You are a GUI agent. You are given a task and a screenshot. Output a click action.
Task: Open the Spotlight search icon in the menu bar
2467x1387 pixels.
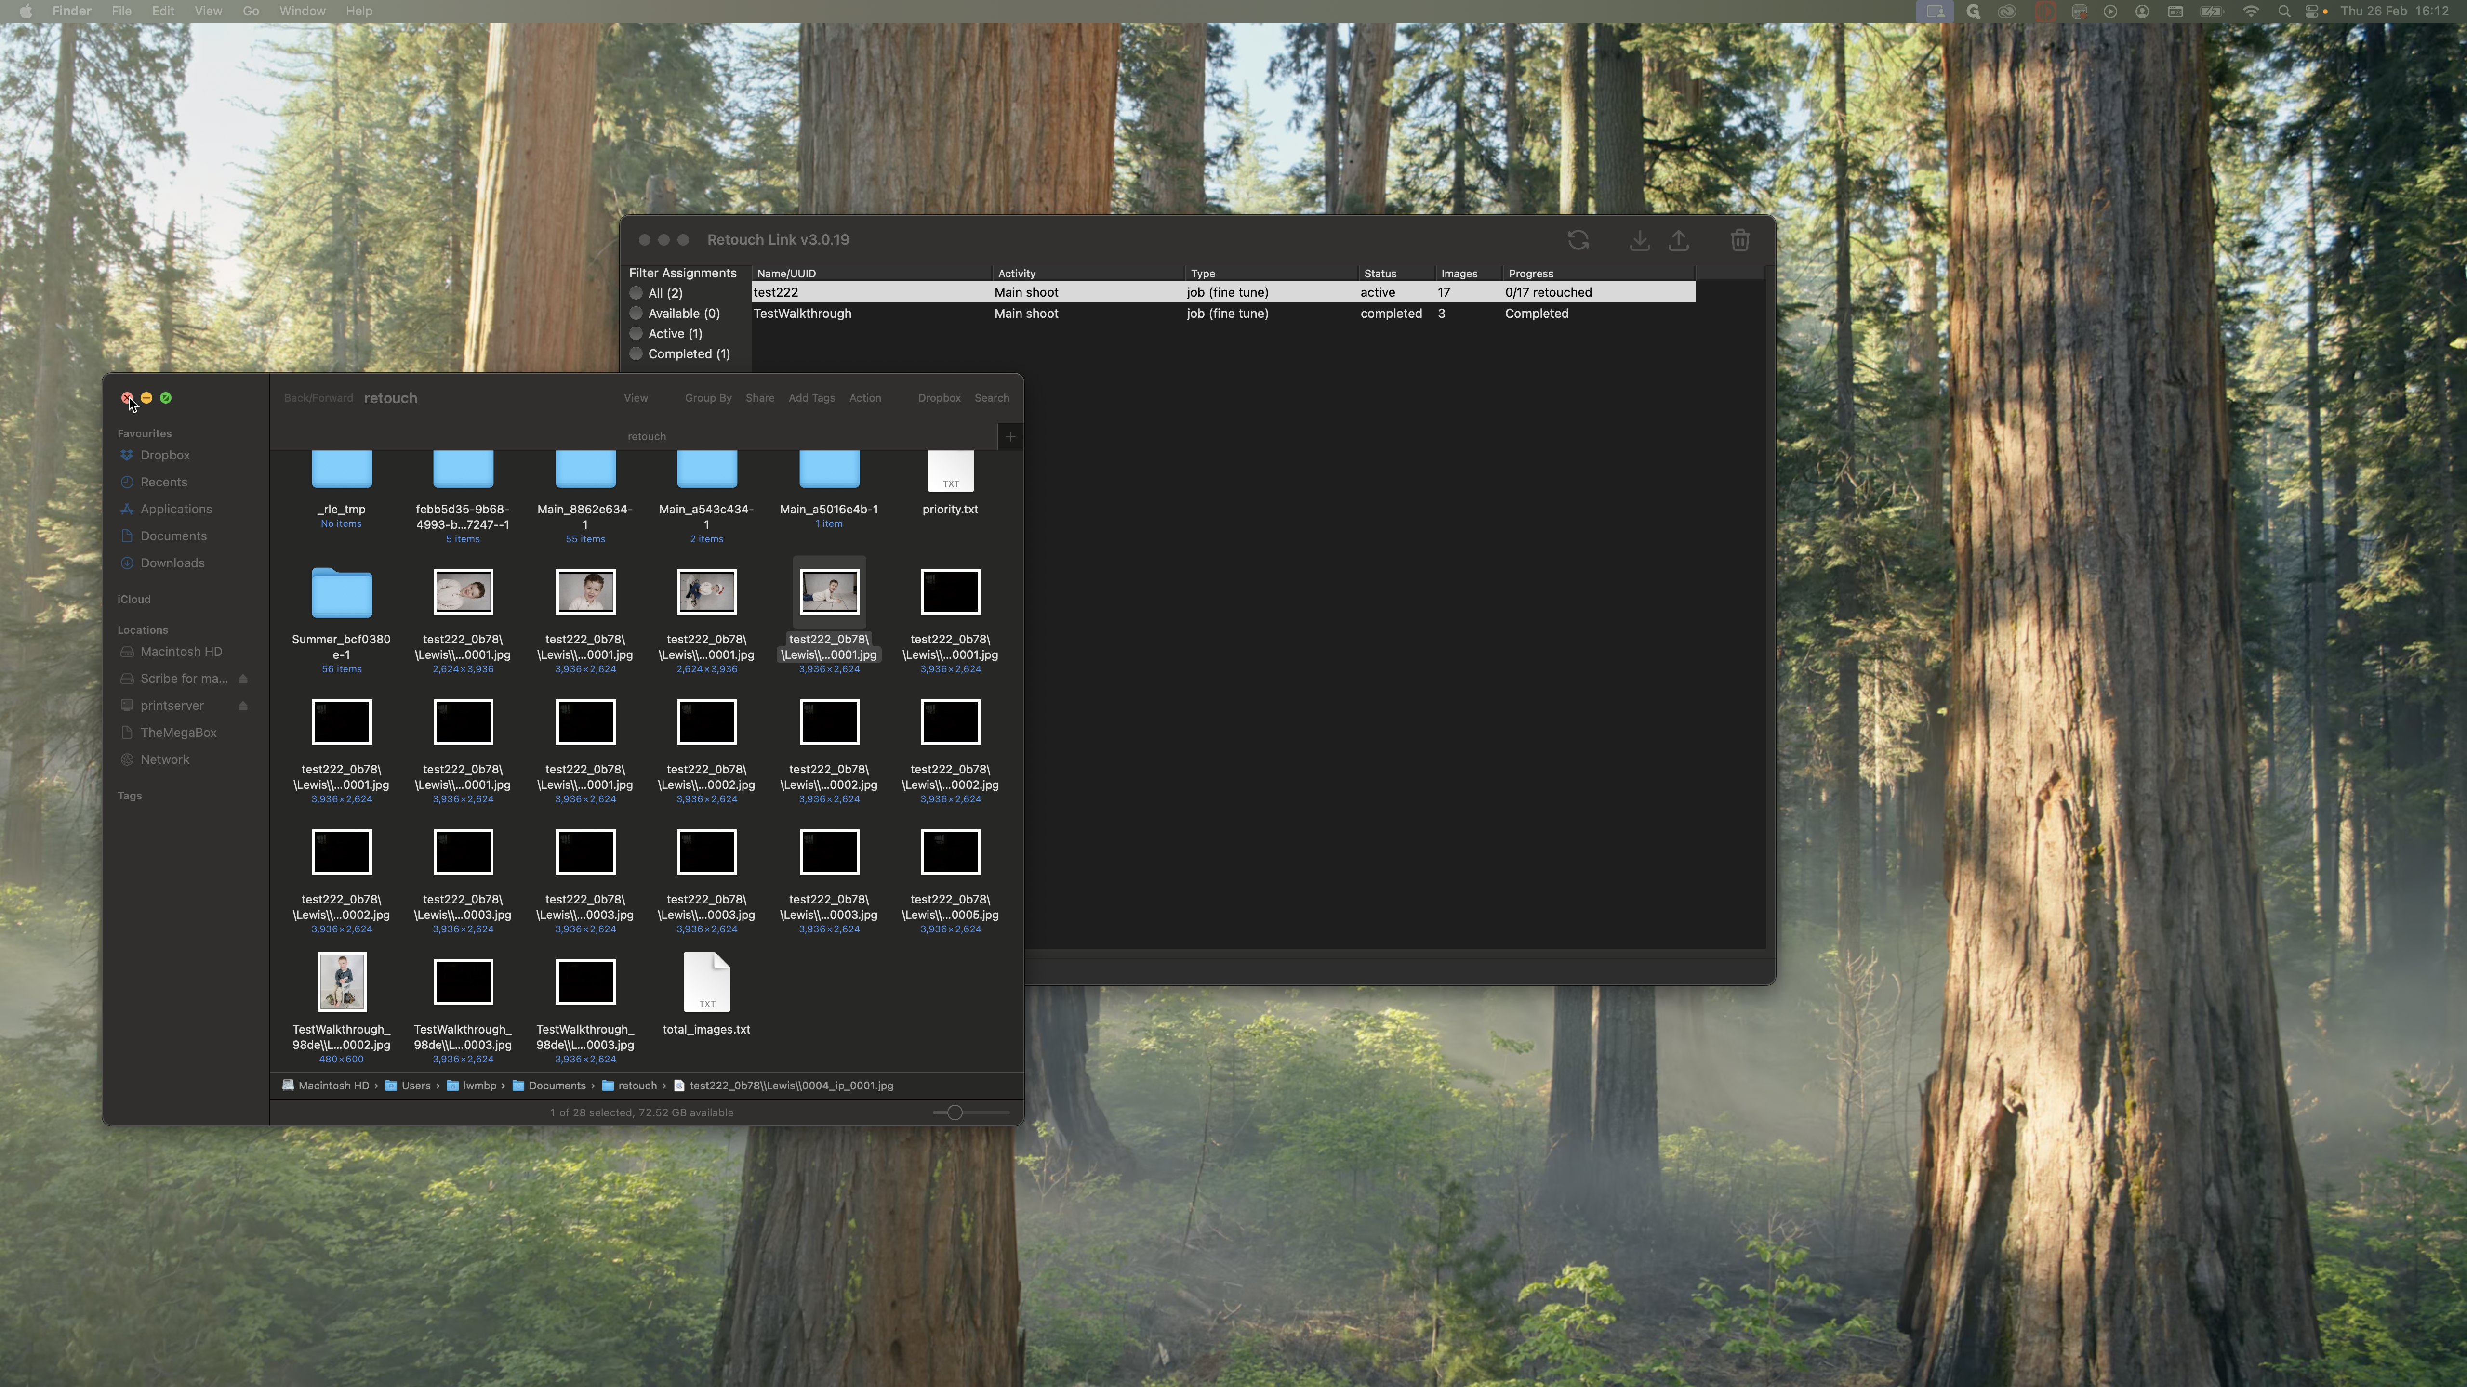click(x=2284, y=12)
